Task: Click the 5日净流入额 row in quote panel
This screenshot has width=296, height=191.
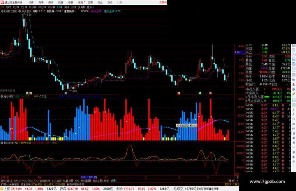Action: coord(268,97)
